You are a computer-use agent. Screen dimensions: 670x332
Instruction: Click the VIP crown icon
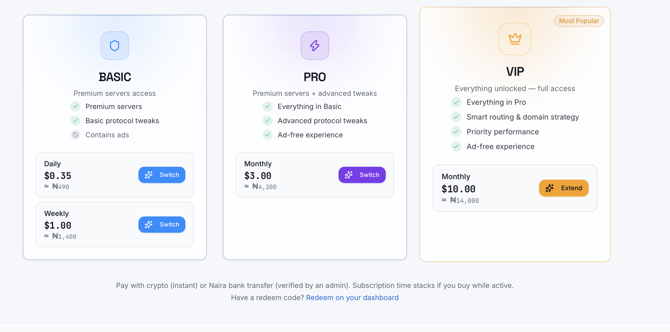[x=515, y=39]
